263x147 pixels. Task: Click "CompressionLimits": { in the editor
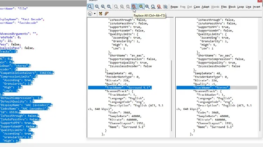pos(19,76)
